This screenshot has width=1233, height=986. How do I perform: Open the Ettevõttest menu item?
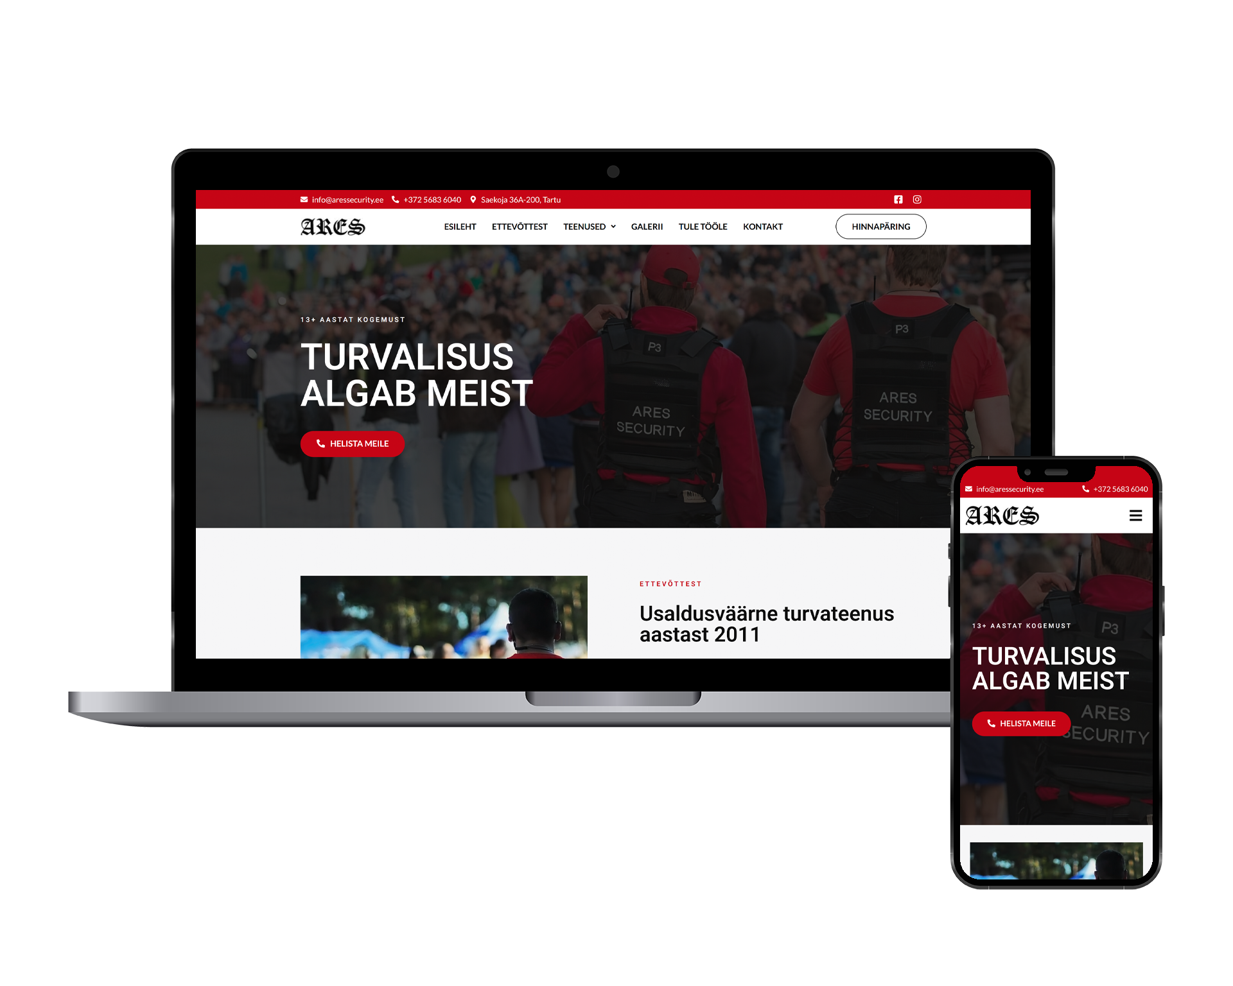pos(520,227)
